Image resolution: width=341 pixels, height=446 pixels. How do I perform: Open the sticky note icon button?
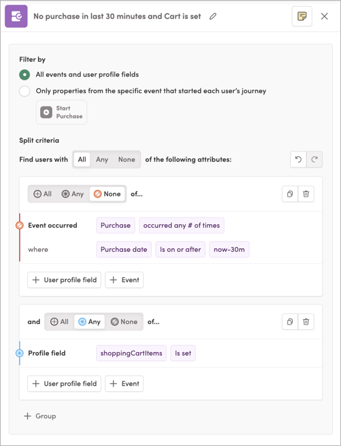pyautogui.click(x=302, y=16)
